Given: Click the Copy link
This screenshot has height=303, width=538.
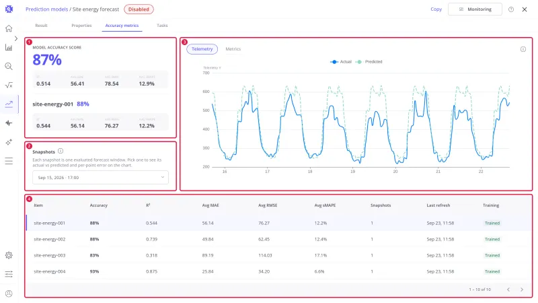Looking at the screenshot, I should click(436, 9).
